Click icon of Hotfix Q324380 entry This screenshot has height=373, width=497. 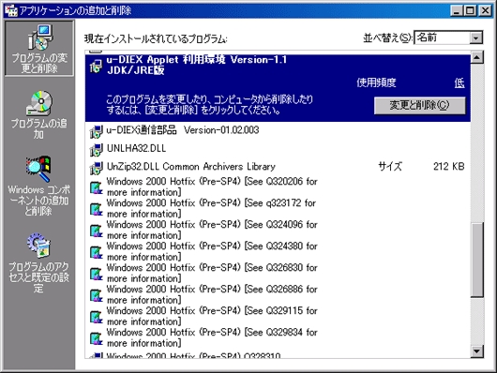97,252
